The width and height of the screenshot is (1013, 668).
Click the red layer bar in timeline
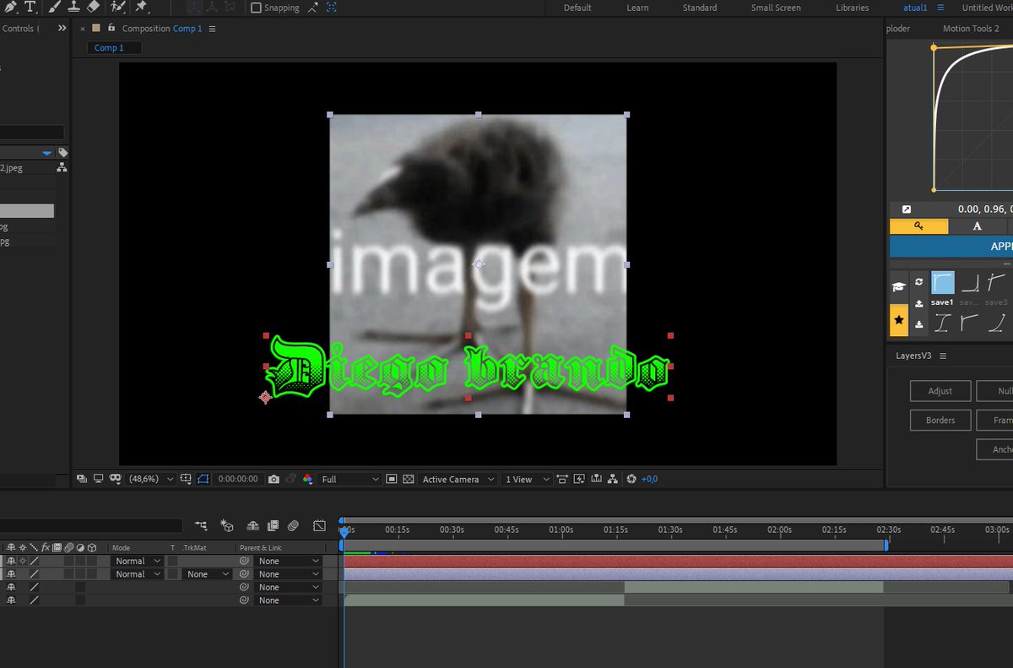678,561
